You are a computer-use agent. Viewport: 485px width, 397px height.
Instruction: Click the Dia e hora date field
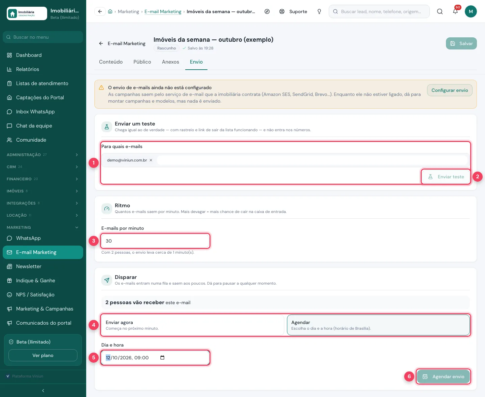pos(155,358)
